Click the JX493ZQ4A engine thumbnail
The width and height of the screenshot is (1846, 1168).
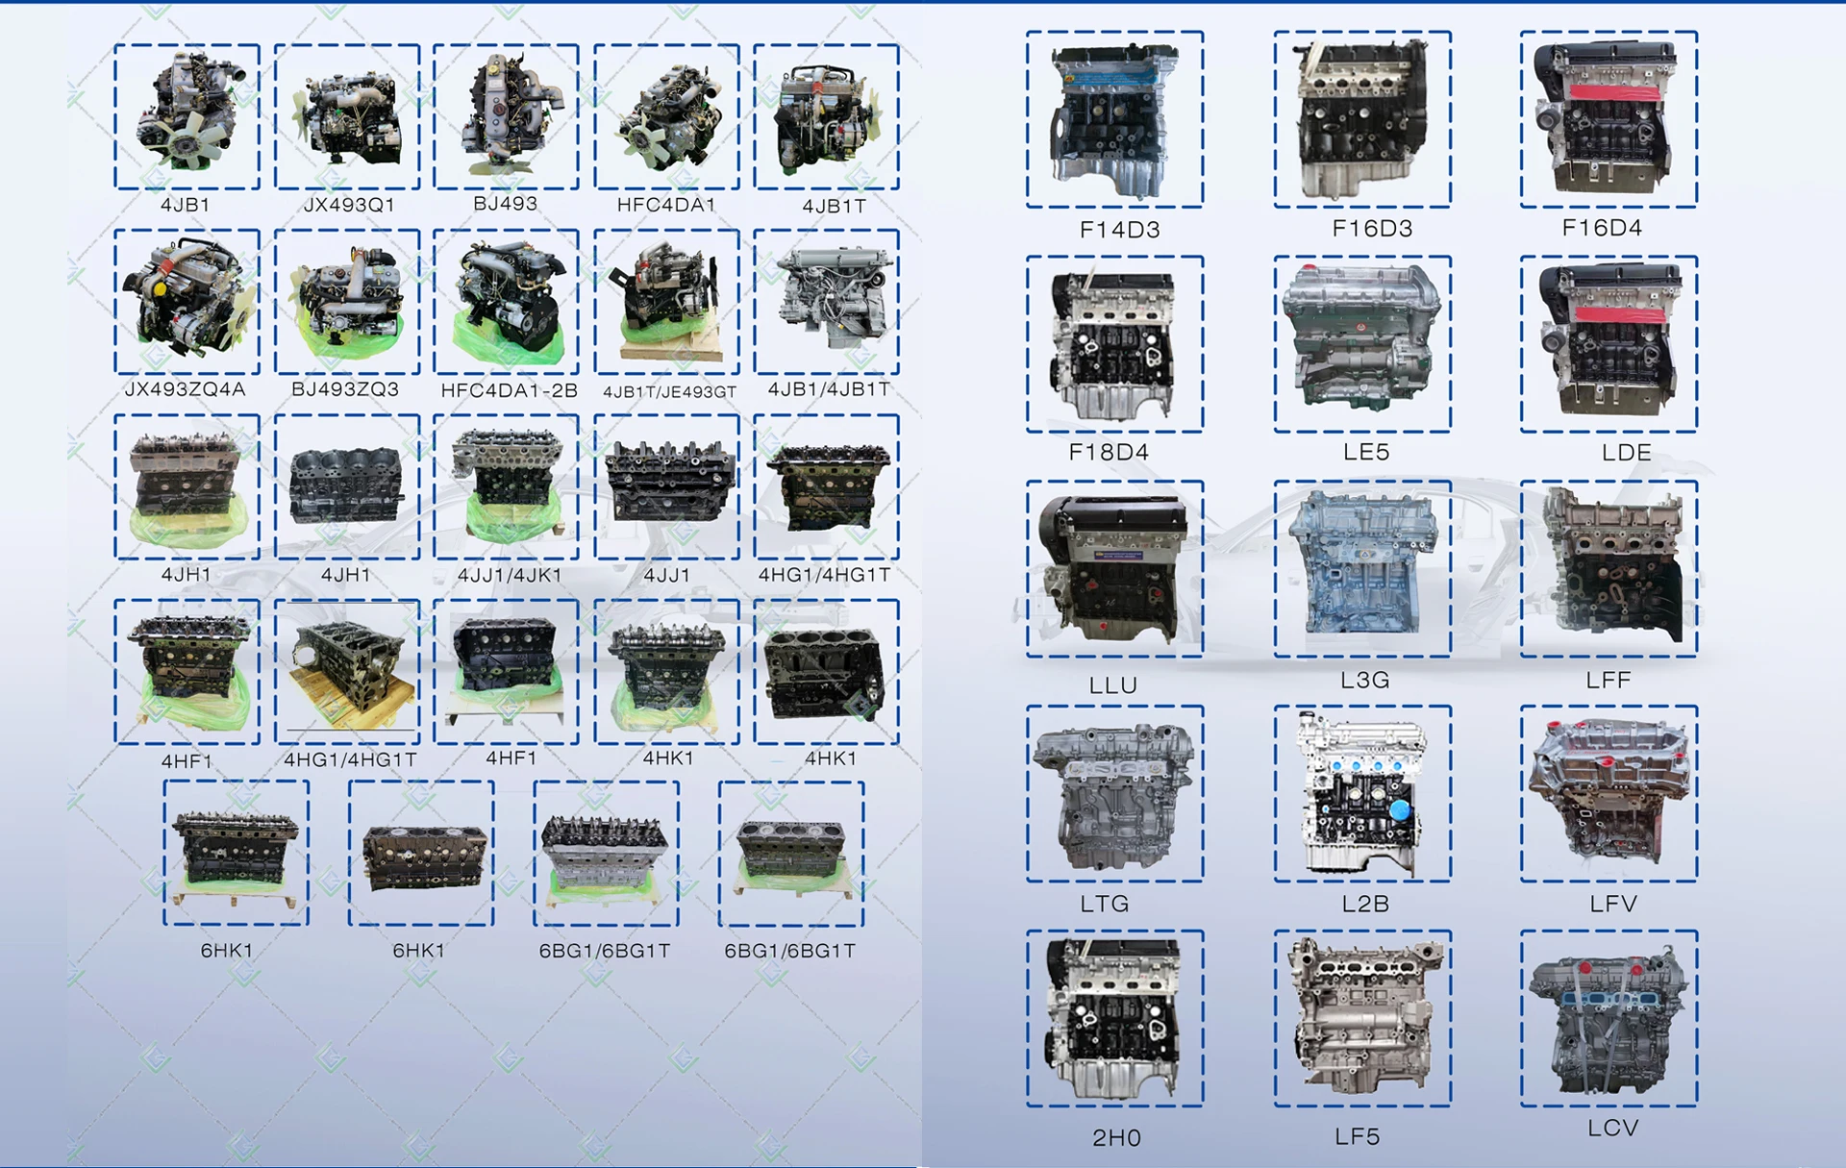click(187, 301)
